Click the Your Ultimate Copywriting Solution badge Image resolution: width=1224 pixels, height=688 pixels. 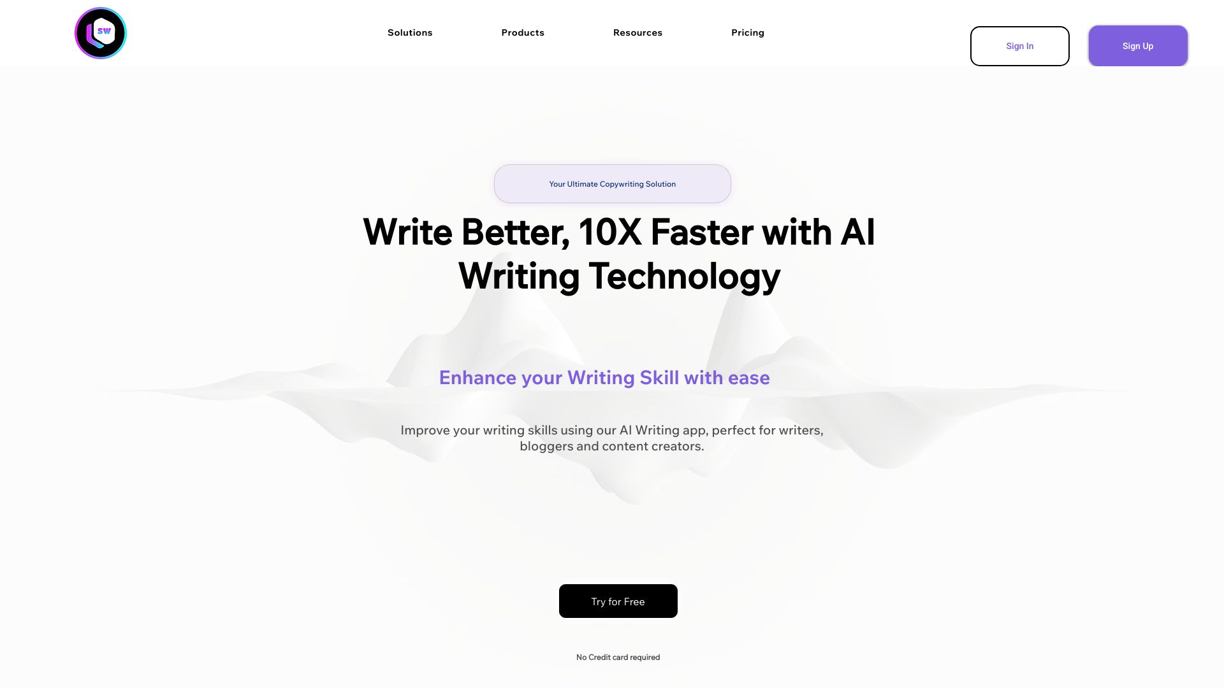point(612,183)
